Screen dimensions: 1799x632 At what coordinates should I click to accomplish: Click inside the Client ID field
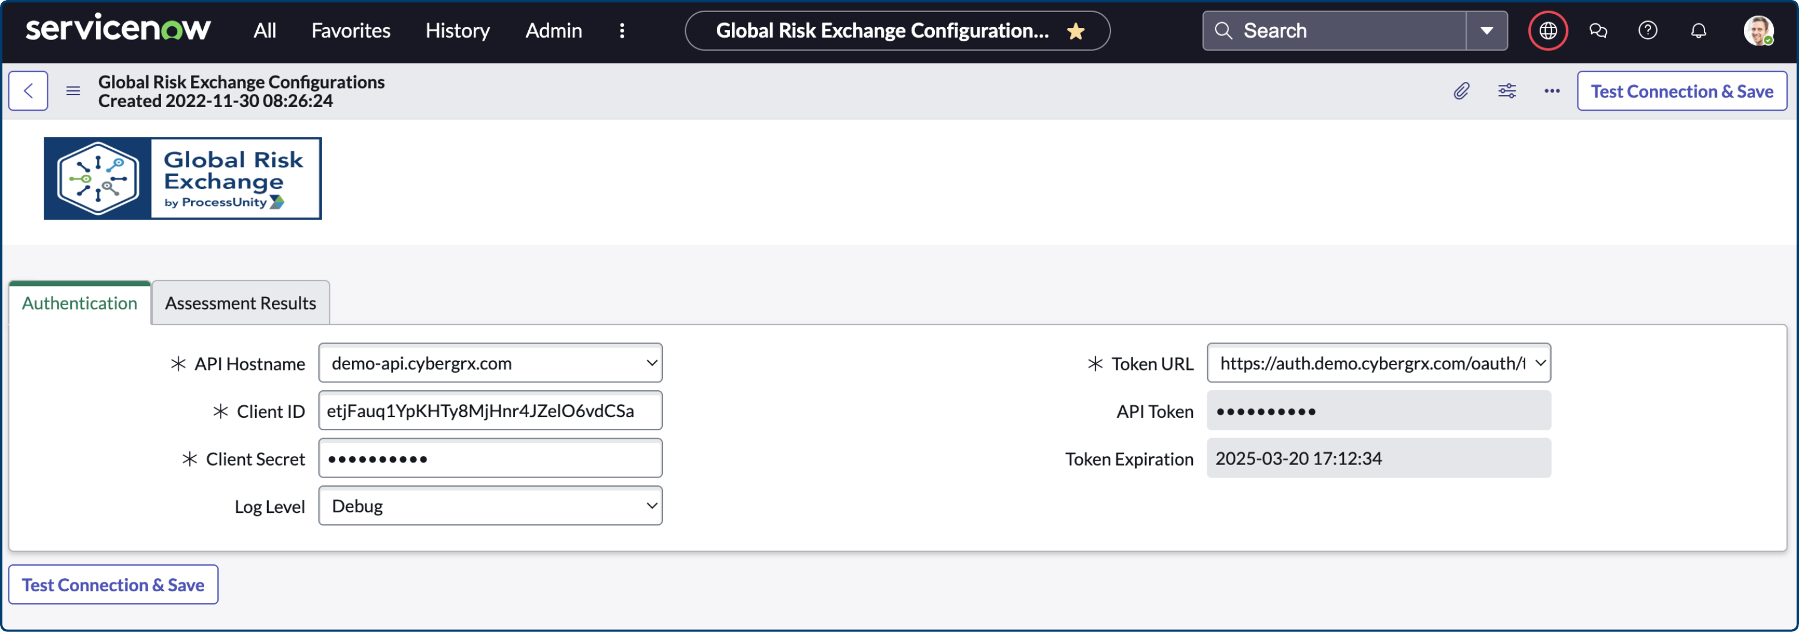[489, 411]
